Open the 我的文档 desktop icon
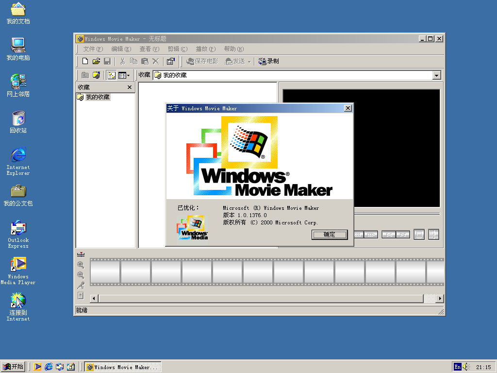Viewport: 497px width, 373px height. point(18,13)
